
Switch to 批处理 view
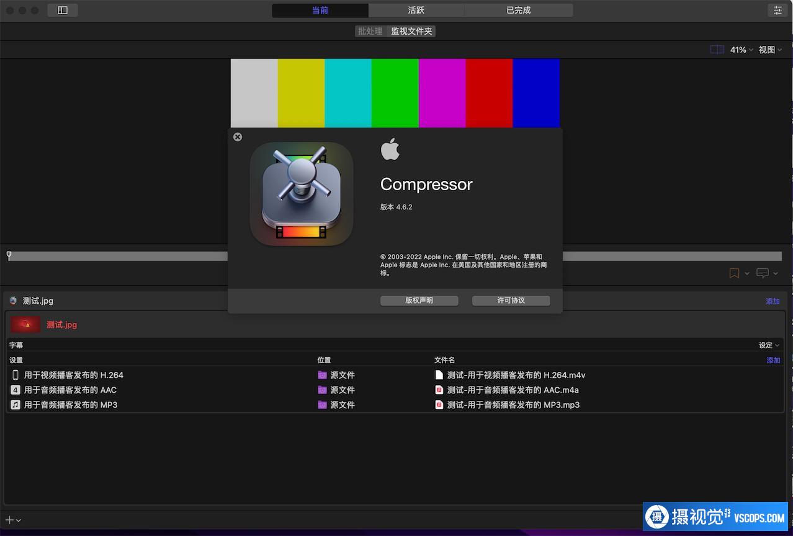click(x=370, y=31)
